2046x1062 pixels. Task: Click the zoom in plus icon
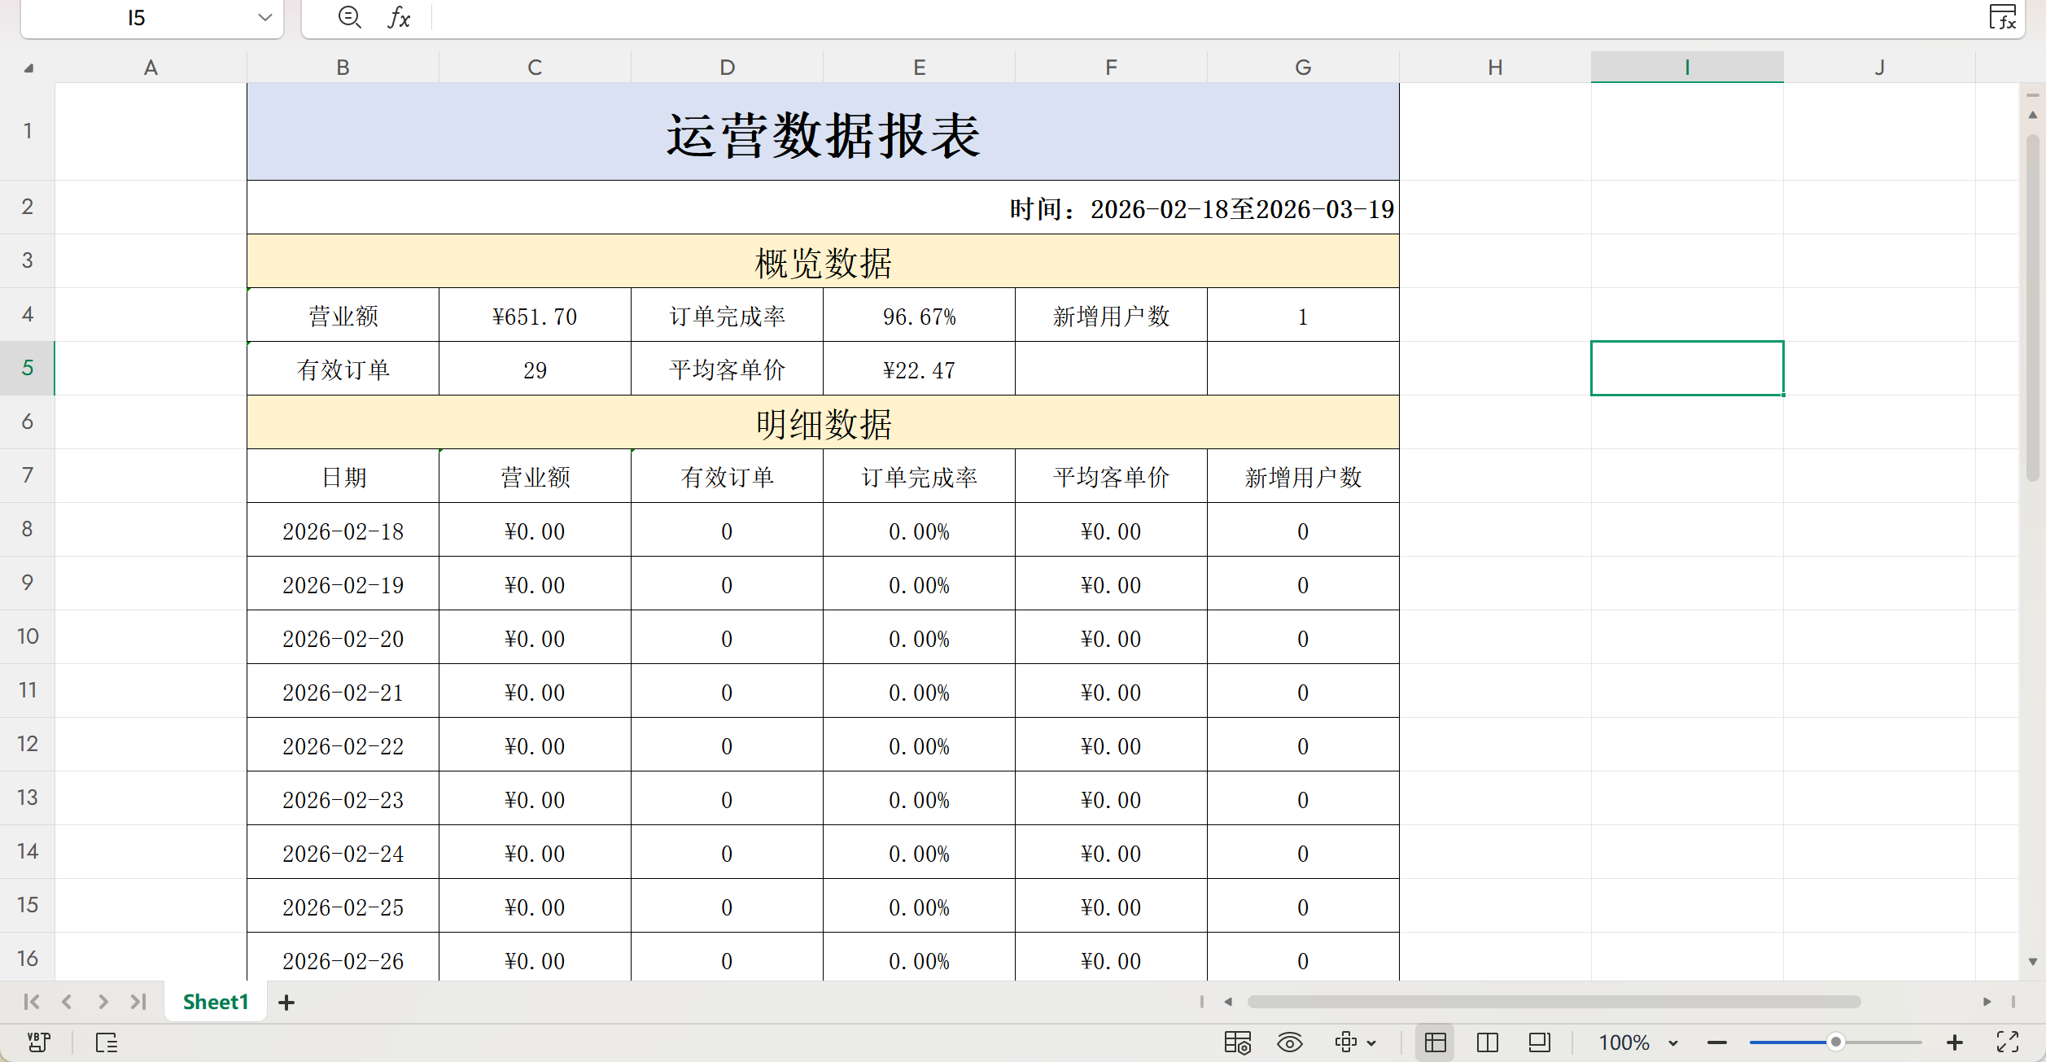[1955, 1042]
